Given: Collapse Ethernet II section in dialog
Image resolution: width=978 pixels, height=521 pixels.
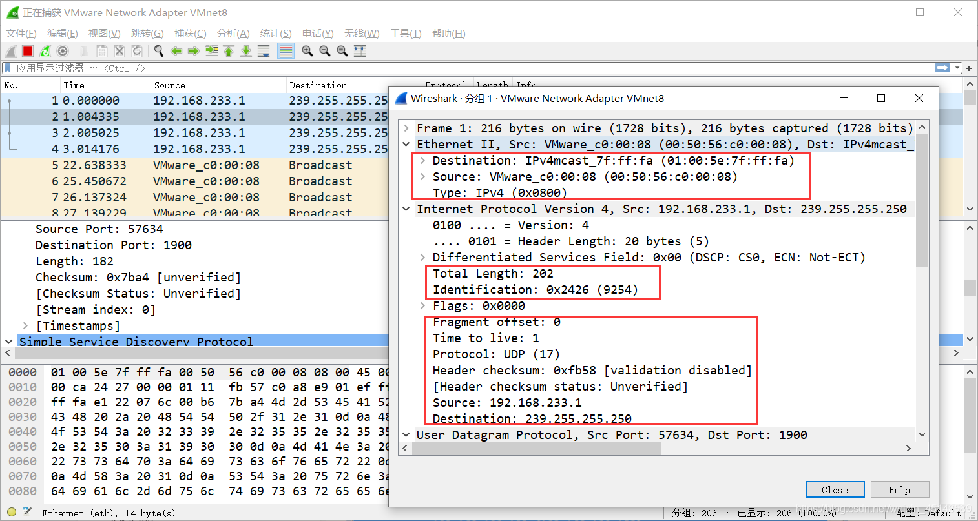Looking at the screenshot, I should [406, 144].
